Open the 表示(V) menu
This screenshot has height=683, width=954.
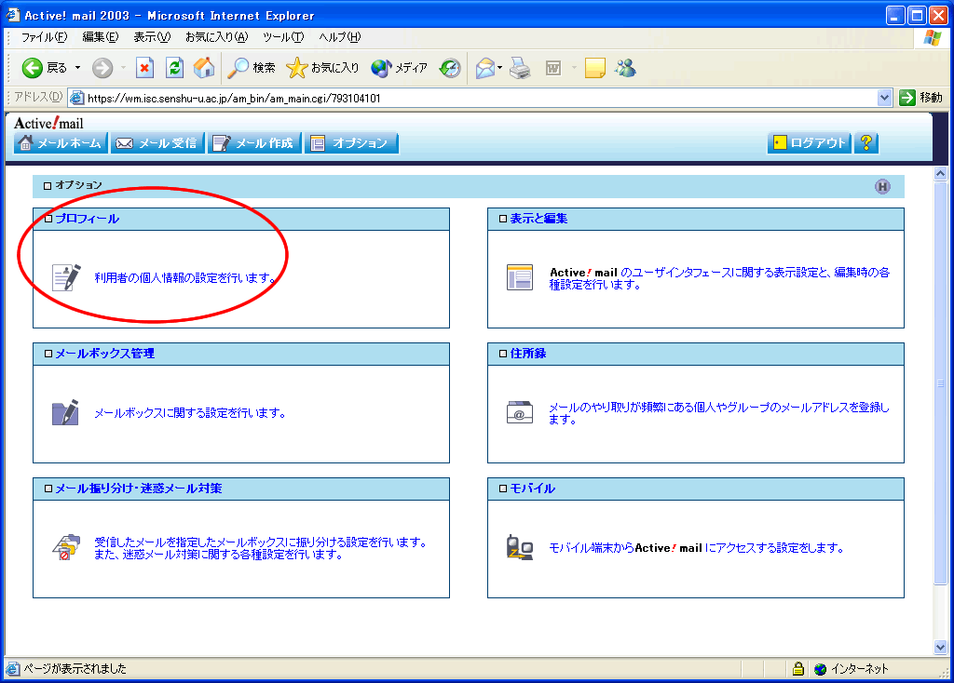point(152,37)
